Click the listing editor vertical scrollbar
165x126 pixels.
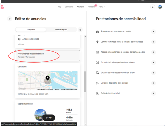click(85, 82)
